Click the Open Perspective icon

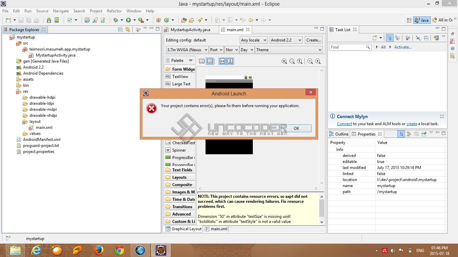409,20
